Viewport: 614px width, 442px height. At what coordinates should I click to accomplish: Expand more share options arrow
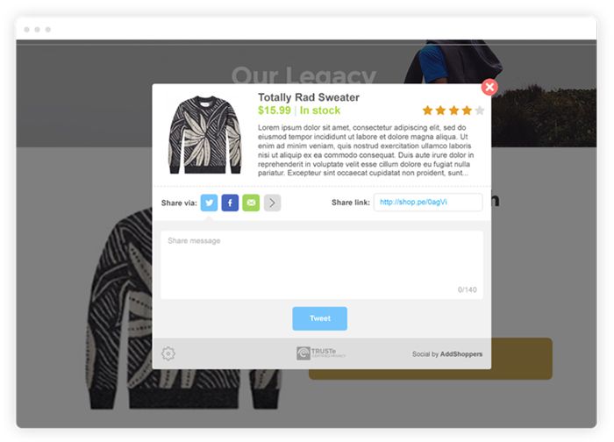click(x=272, y=203)
